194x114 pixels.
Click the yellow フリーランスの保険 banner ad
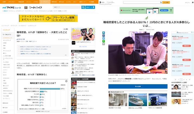[x=48, y=18]
